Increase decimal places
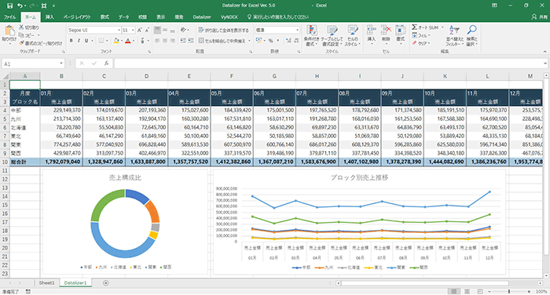Viewport: 550px width, 295px height. pos(288,41)
